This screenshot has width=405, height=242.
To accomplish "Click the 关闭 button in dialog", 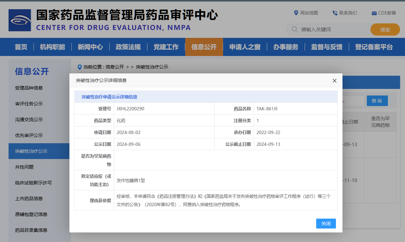I will 326,224.
